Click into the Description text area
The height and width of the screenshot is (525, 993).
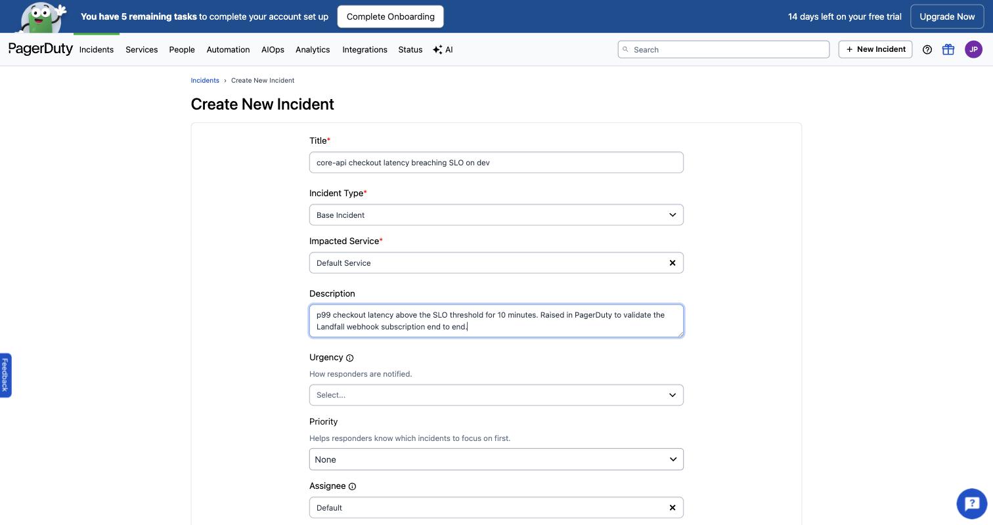(496, 321)
